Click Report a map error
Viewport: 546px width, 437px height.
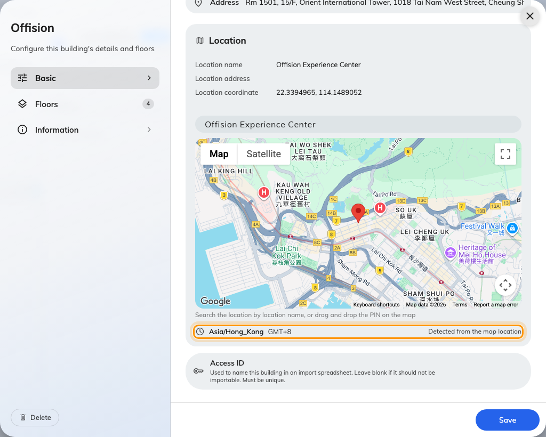[496, 305]
